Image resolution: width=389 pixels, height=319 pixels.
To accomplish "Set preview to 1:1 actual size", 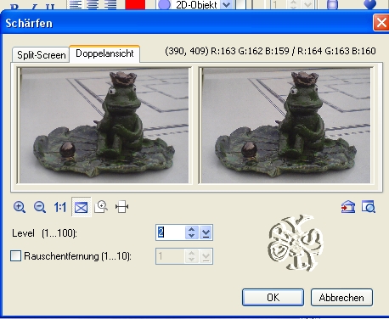I will (60, 207).
